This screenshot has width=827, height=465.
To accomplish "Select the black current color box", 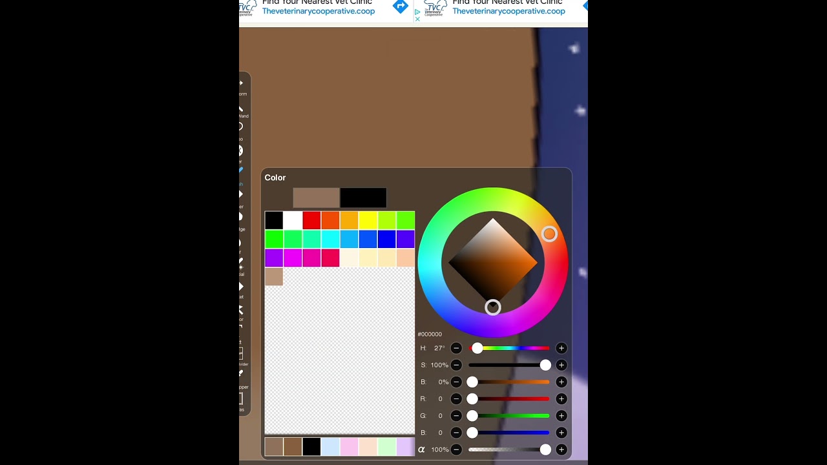I will (x=363, y=198).
